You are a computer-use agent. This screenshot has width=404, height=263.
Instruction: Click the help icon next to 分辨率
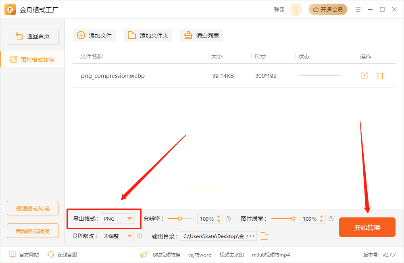[228, 219]
